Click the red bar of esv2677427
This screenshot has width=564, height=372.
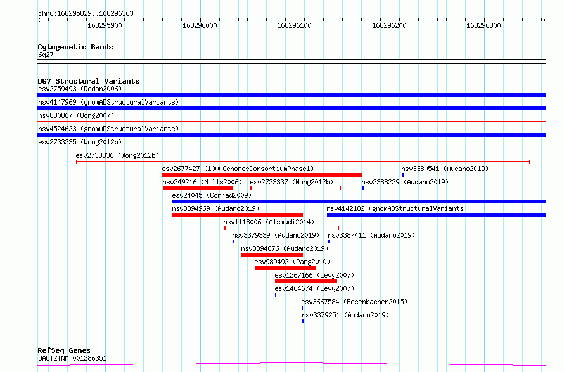click(262, 175)
